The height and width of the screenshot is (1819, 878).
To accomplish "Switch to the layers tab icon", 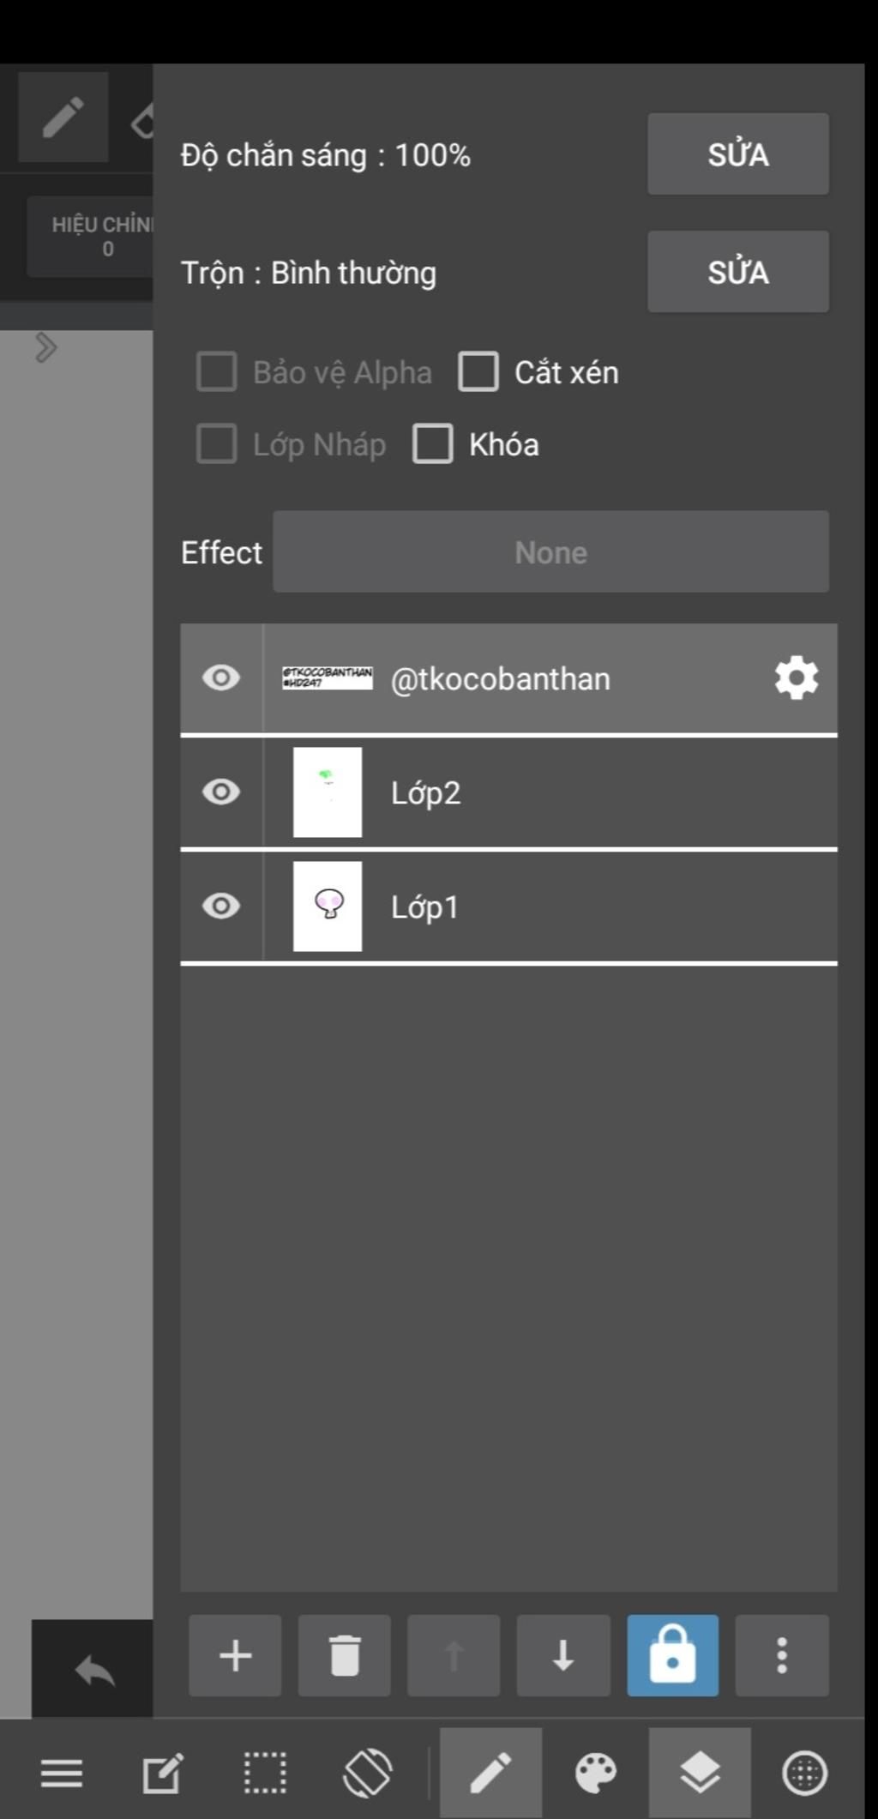I will click(x=700, y=1773).
